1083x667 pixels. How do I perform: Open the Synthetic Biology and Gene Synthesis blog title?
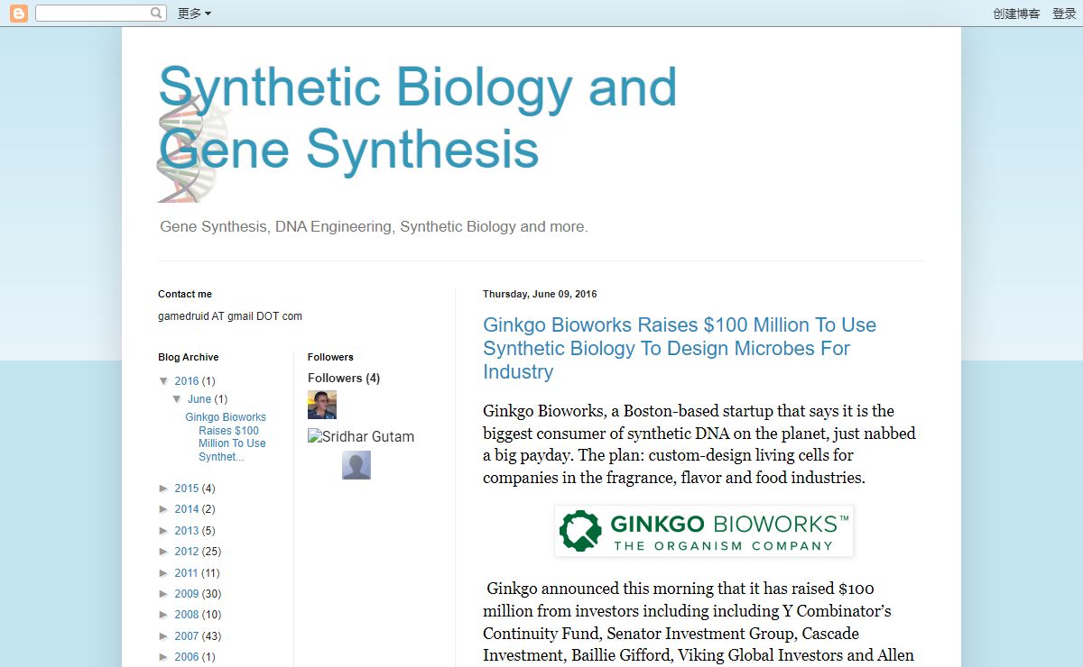[417, 117]
